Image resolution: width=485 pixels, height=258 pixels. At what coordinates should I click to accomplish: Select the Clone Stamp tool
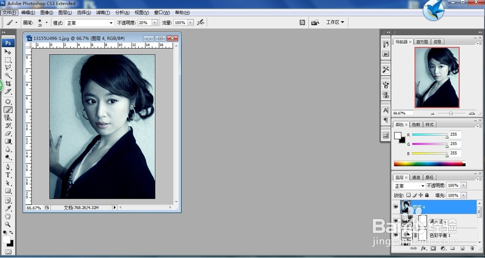tap(8, 117)
